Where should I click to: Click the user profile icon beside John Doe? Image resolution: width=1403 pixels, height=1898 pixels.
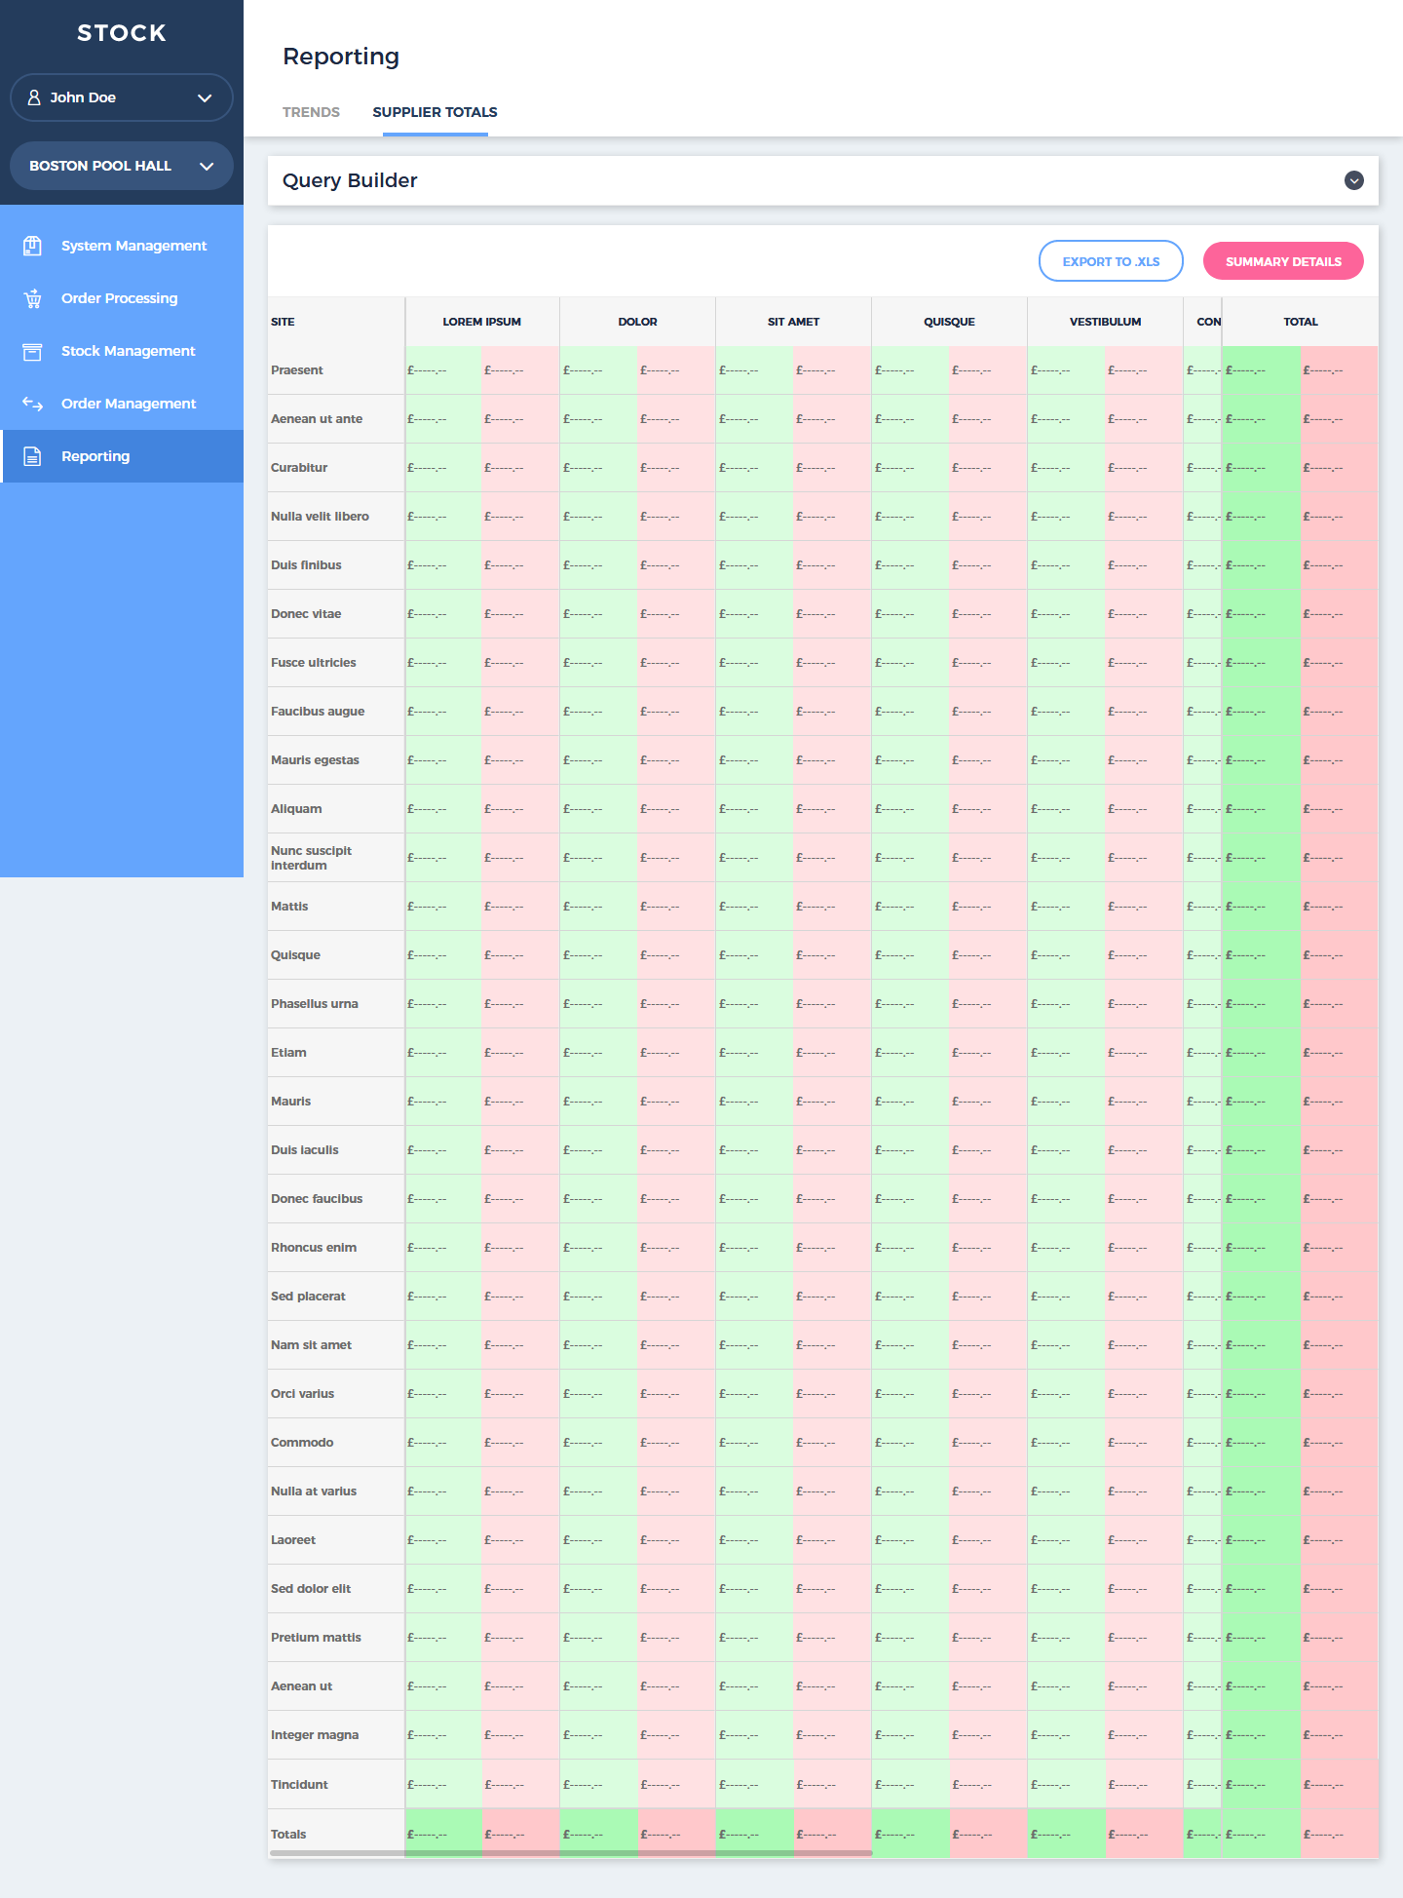tap(34, 97)
